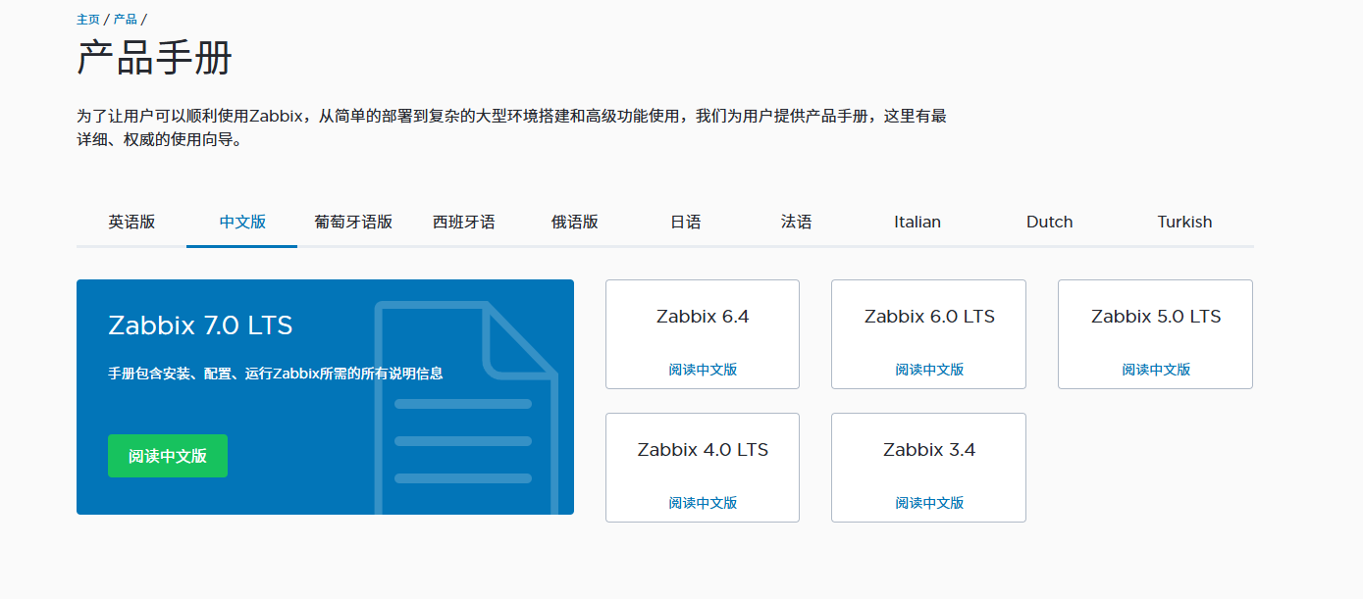The height and width of the screenshot is (599, 1363).
Task: Click the 产品手册 page heading
Action: tap(154, 59)
